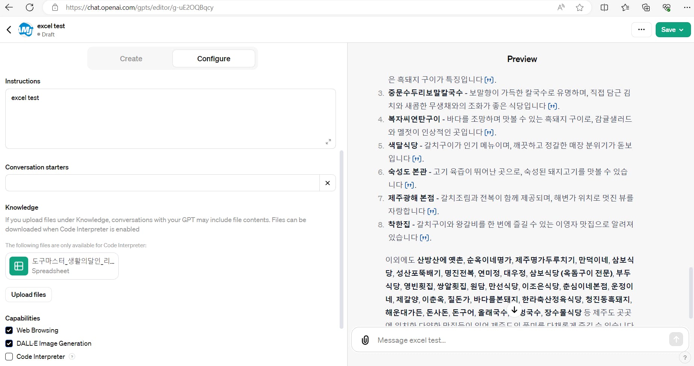Viewport: 694px width, 366px height.
Task: Click the scroll-to-bottom arrow in Preview
Action: coord(514,310)
